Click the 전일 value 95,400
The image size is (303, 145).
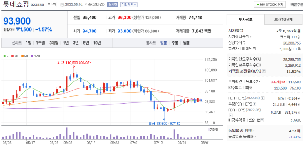[89, 18]
